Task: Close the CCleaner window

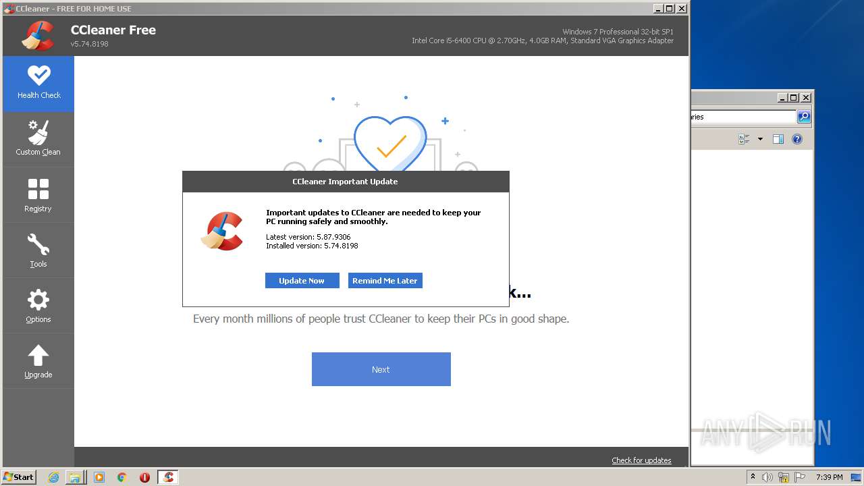Action: (x=682, y=9)
